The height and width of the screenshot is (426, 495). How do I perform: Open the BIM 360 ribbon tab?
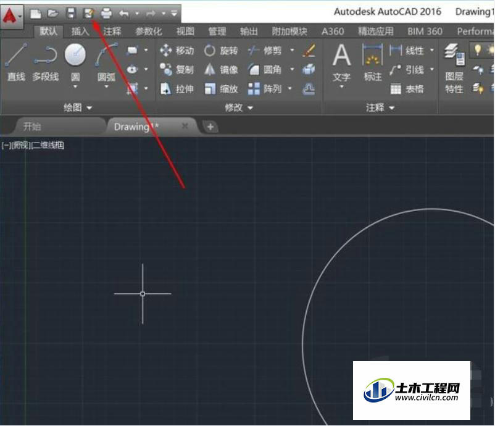pos(425,31)
